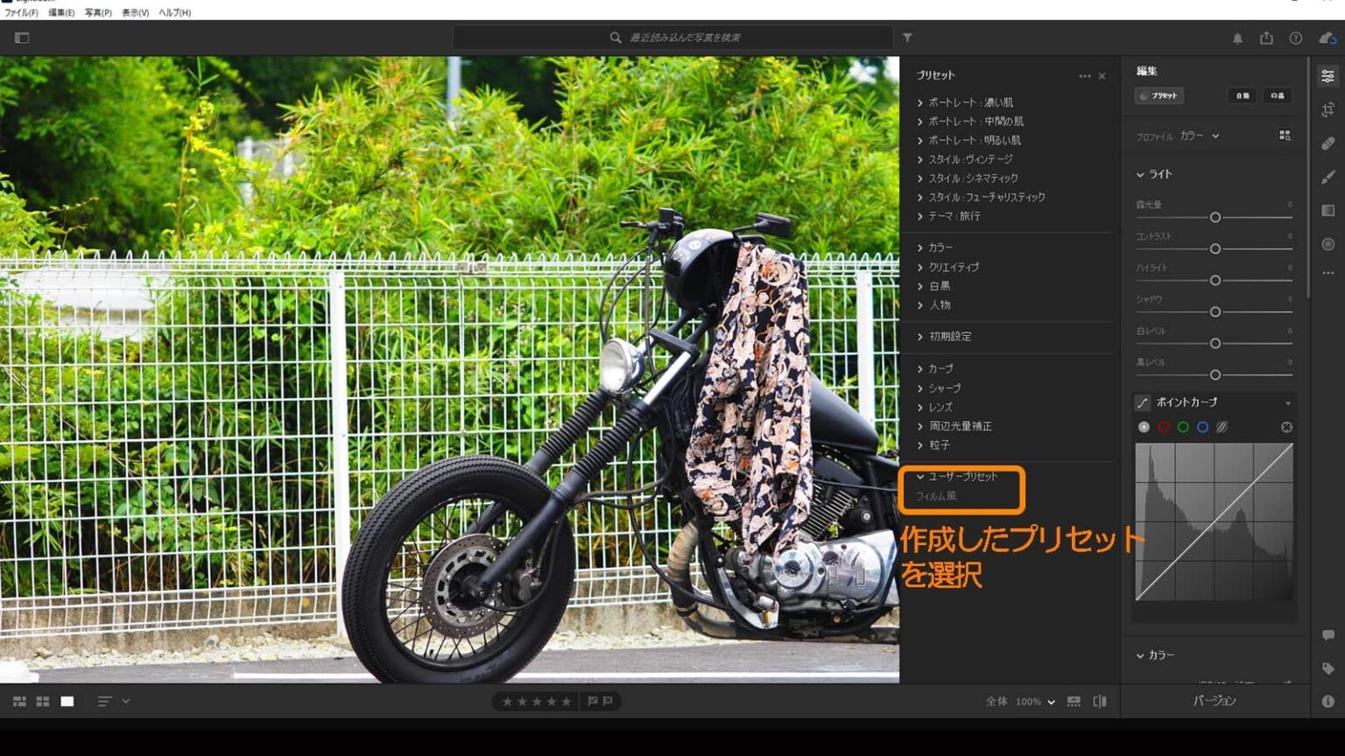Toggle the プリセット panel button

pos(1158,96)
